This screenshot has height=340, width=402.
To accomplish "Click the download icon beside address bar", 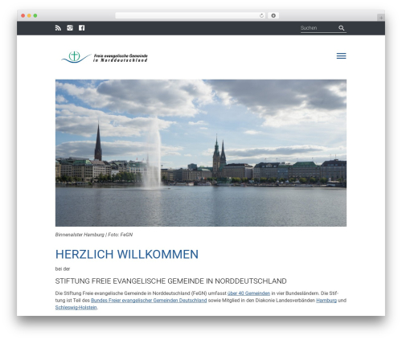I will 273,15.
